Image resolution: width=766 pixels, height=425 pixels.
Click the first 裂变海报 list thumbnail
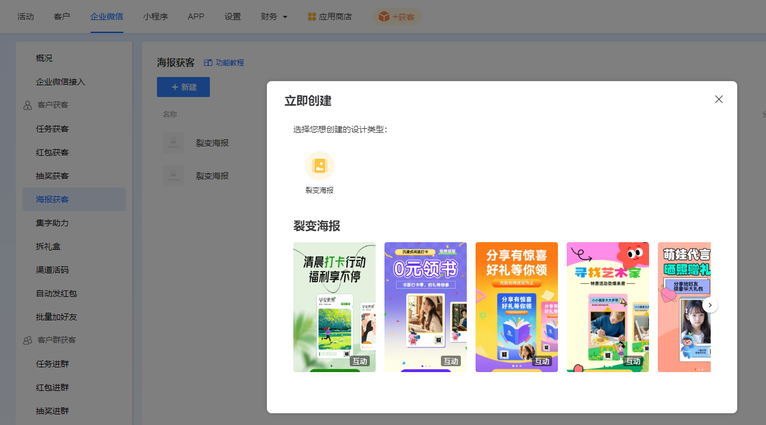coord(173,143)
